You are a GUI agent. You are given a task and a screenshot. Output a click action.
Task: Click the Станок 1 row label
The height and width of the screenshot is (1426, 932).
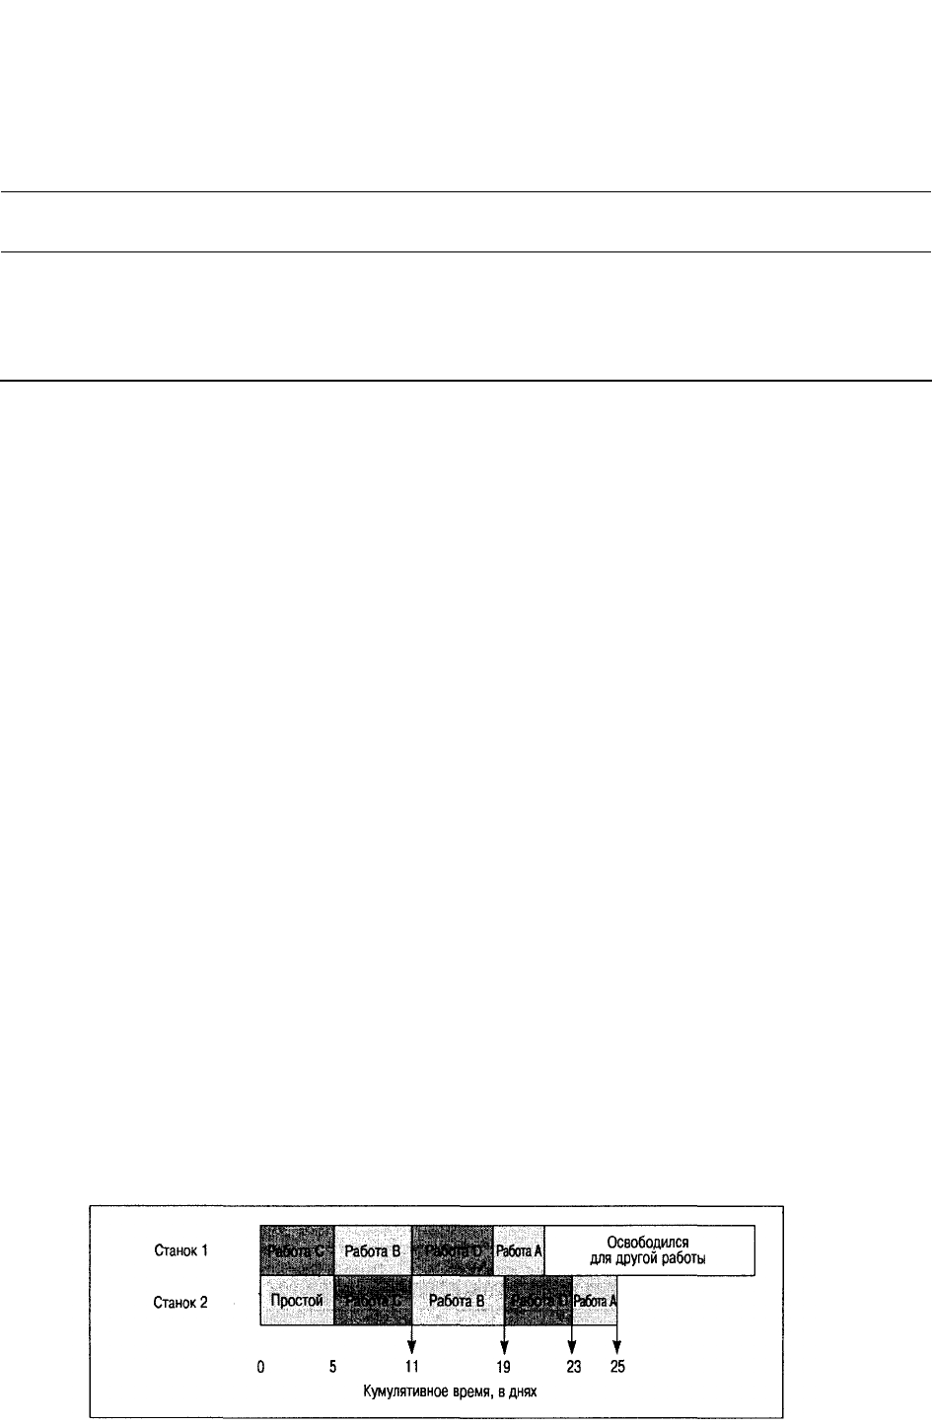(x=179, y=1250)
